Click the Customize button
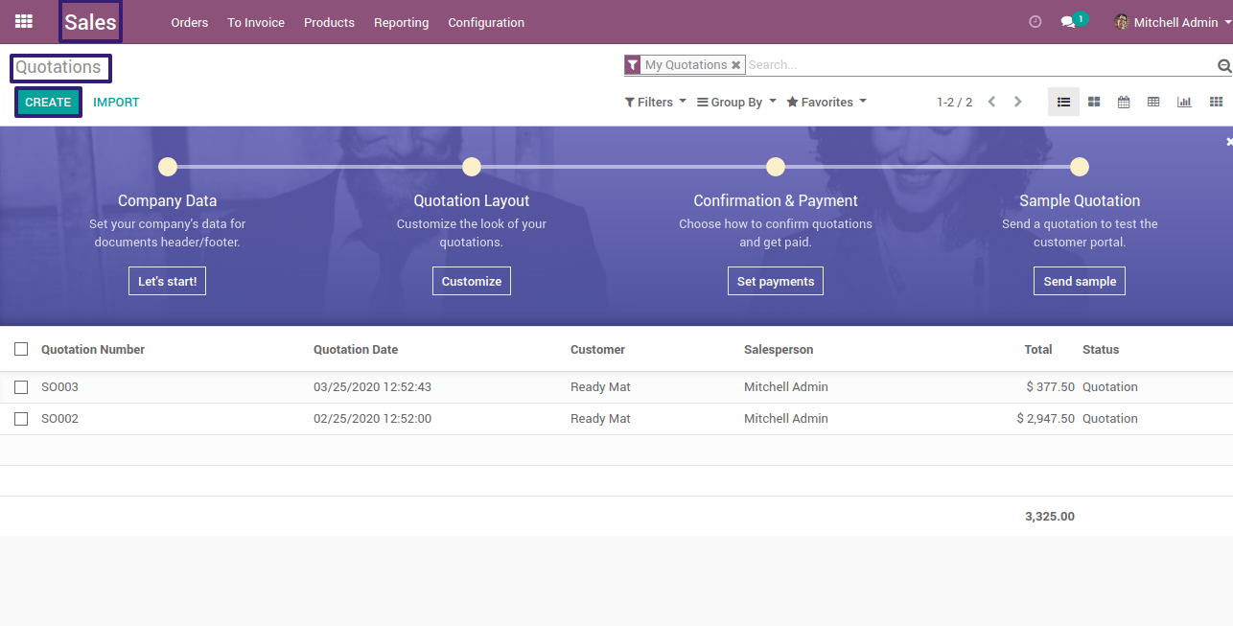Screen dimensions: 1233x626 coord(472,281)
